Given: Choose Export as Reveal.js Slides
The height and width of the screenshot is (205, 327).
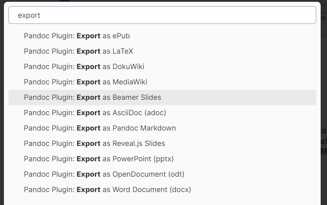Looking at the screenshot, I should 94,143.
